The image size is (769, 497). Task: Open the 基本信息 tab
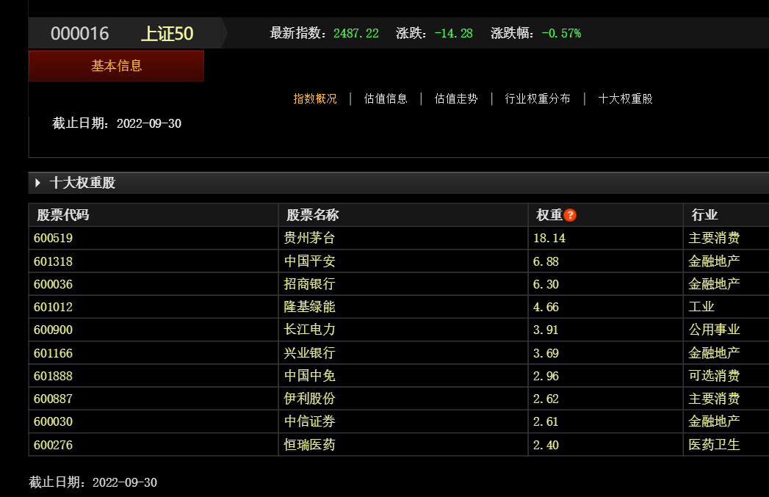(x=116, y=65)
